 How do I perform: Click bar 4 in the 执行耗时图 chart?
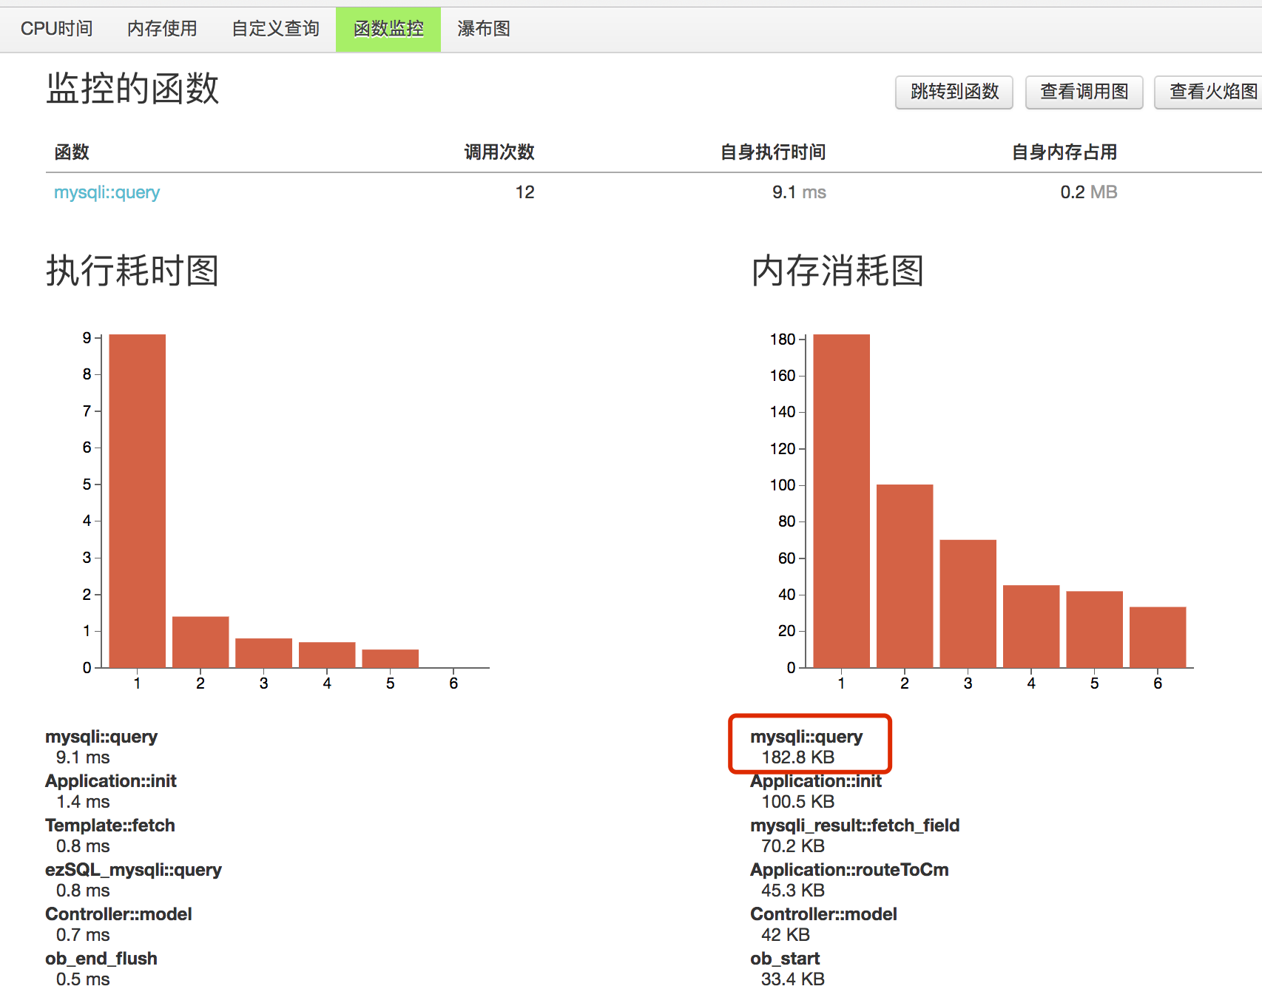coord(327,655)
